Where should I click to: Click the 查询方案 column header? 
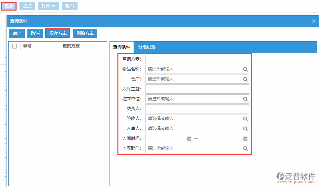(71, 46)
